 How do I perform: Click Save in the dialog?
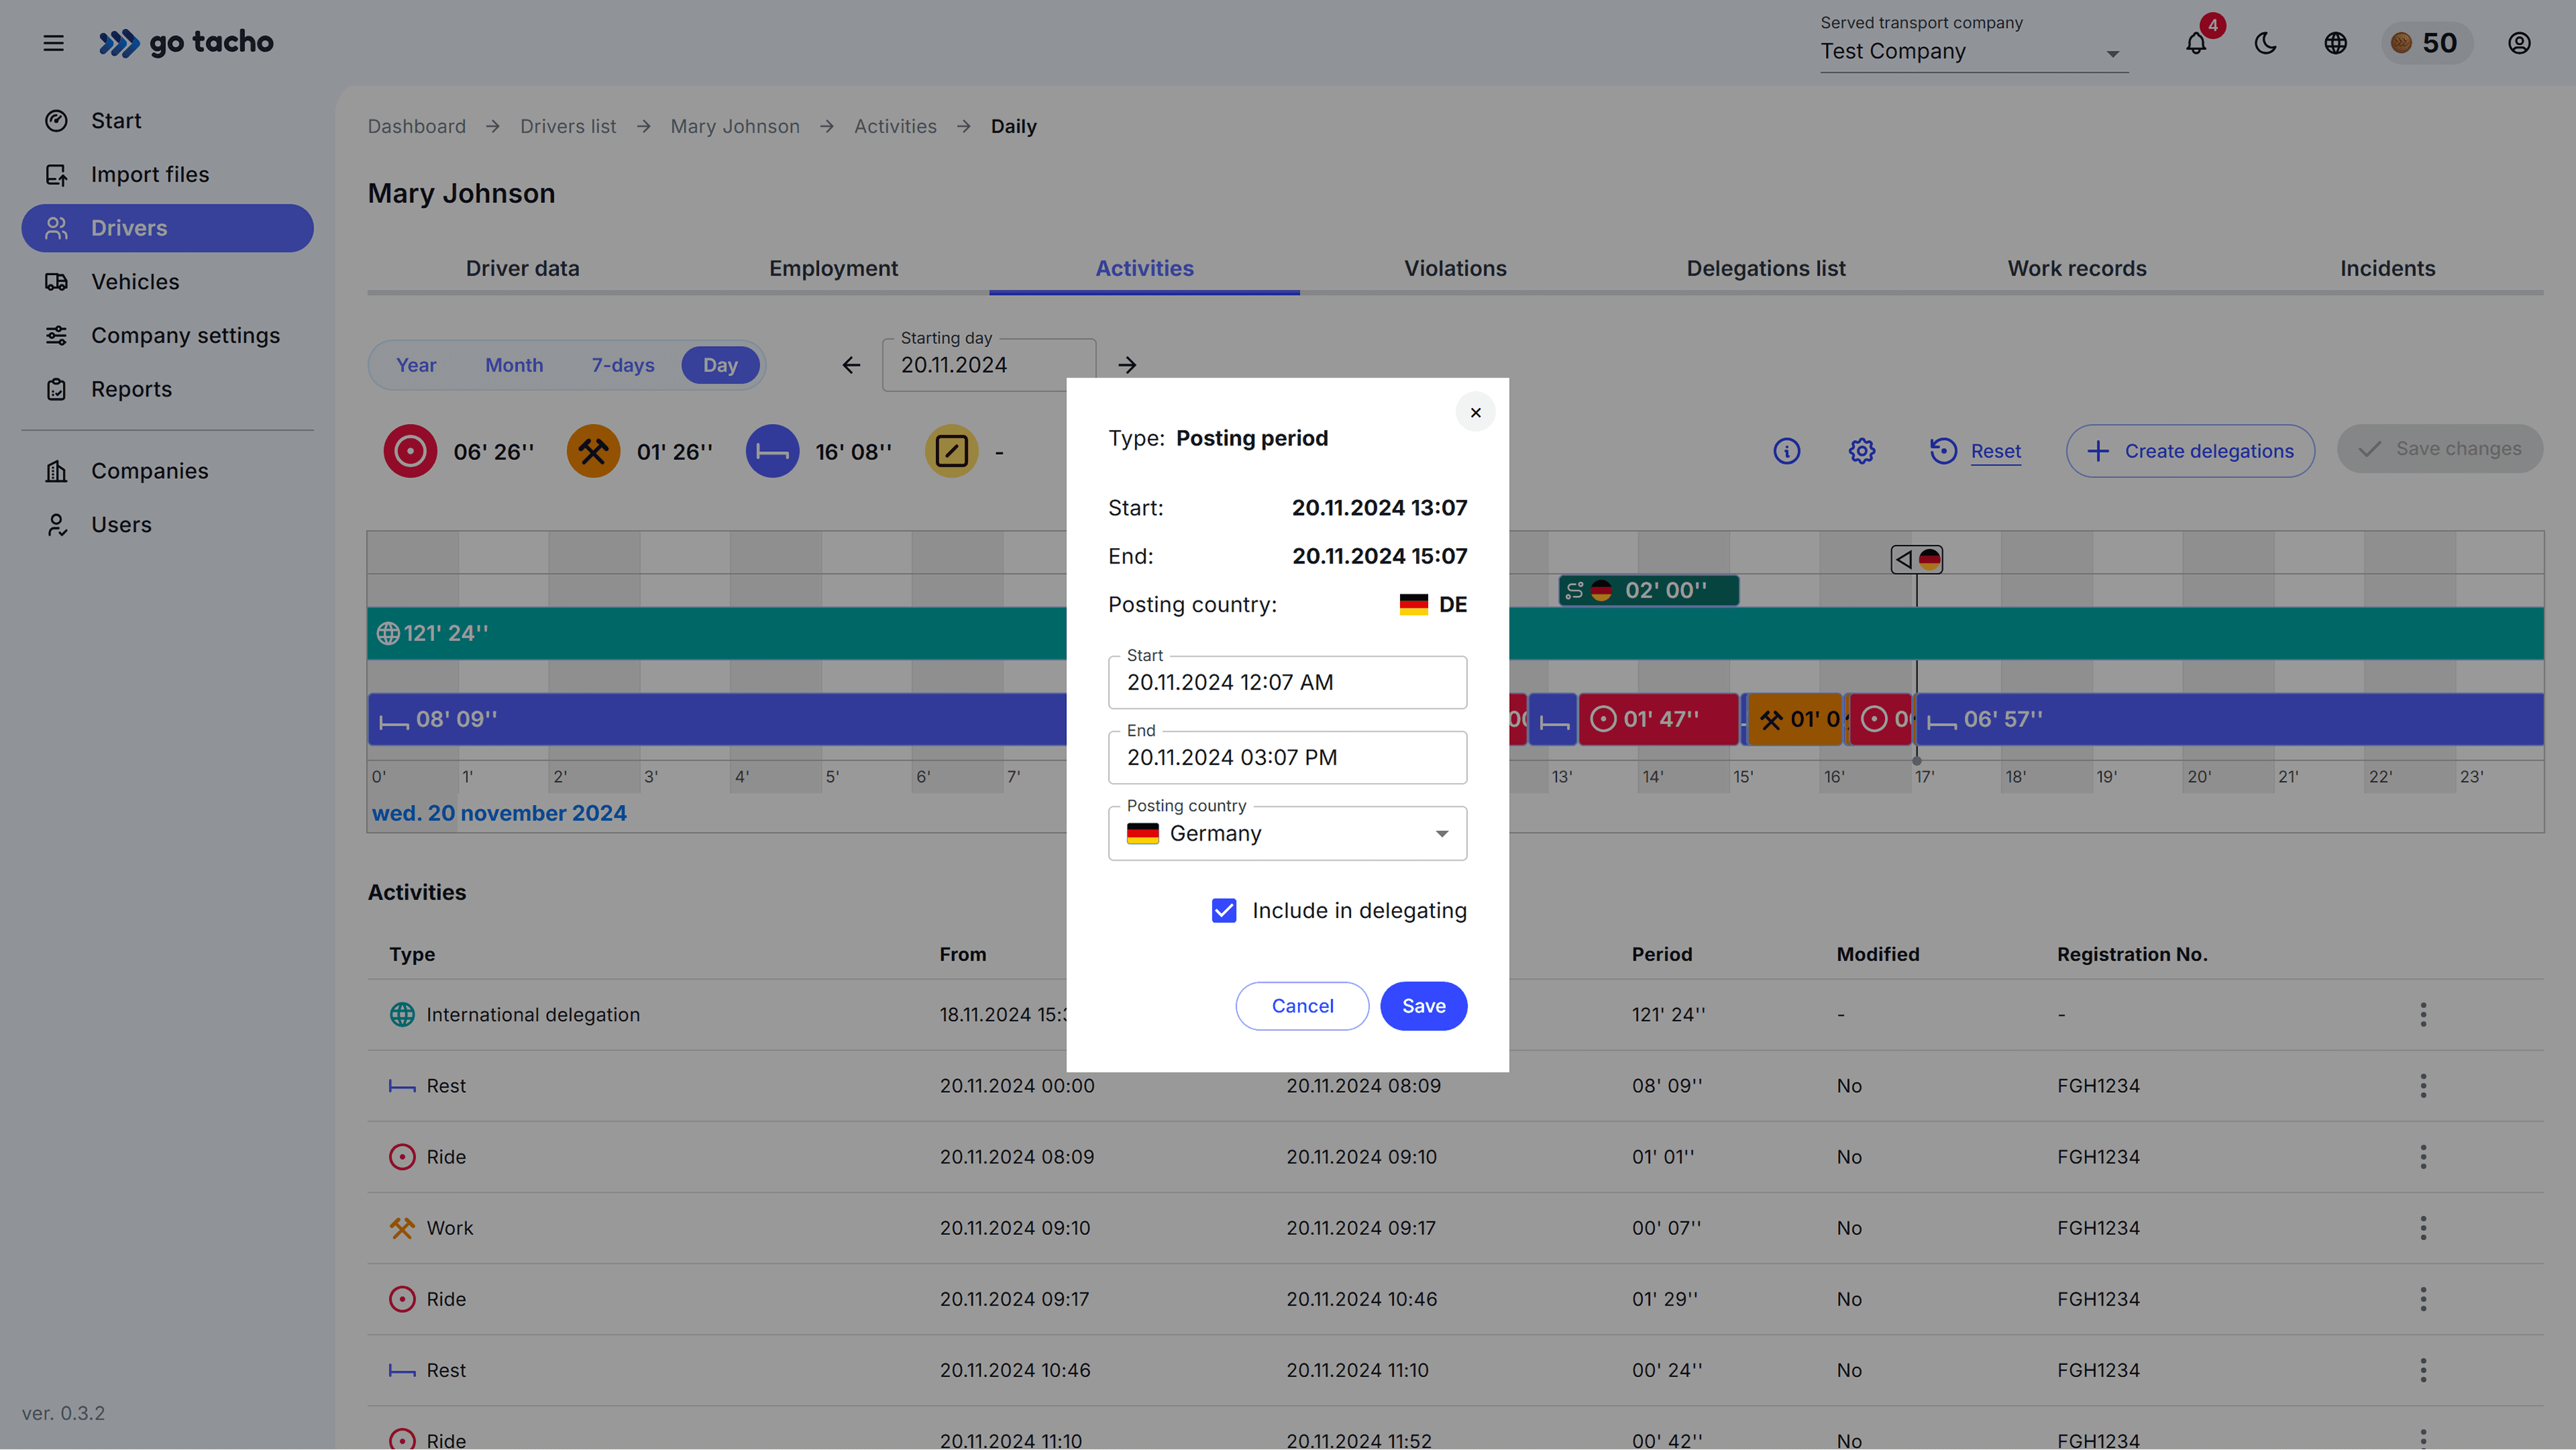tap(1423, 1005)
